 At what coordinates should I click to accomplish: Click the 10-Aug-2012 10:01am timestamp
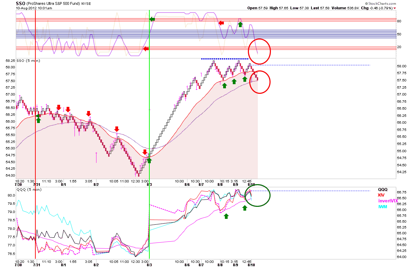tap(34, 8)
